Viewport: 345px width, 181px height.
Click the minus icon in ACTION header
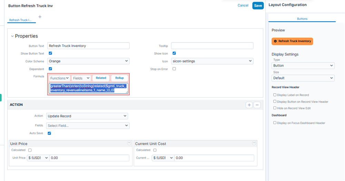click(257, 105)
